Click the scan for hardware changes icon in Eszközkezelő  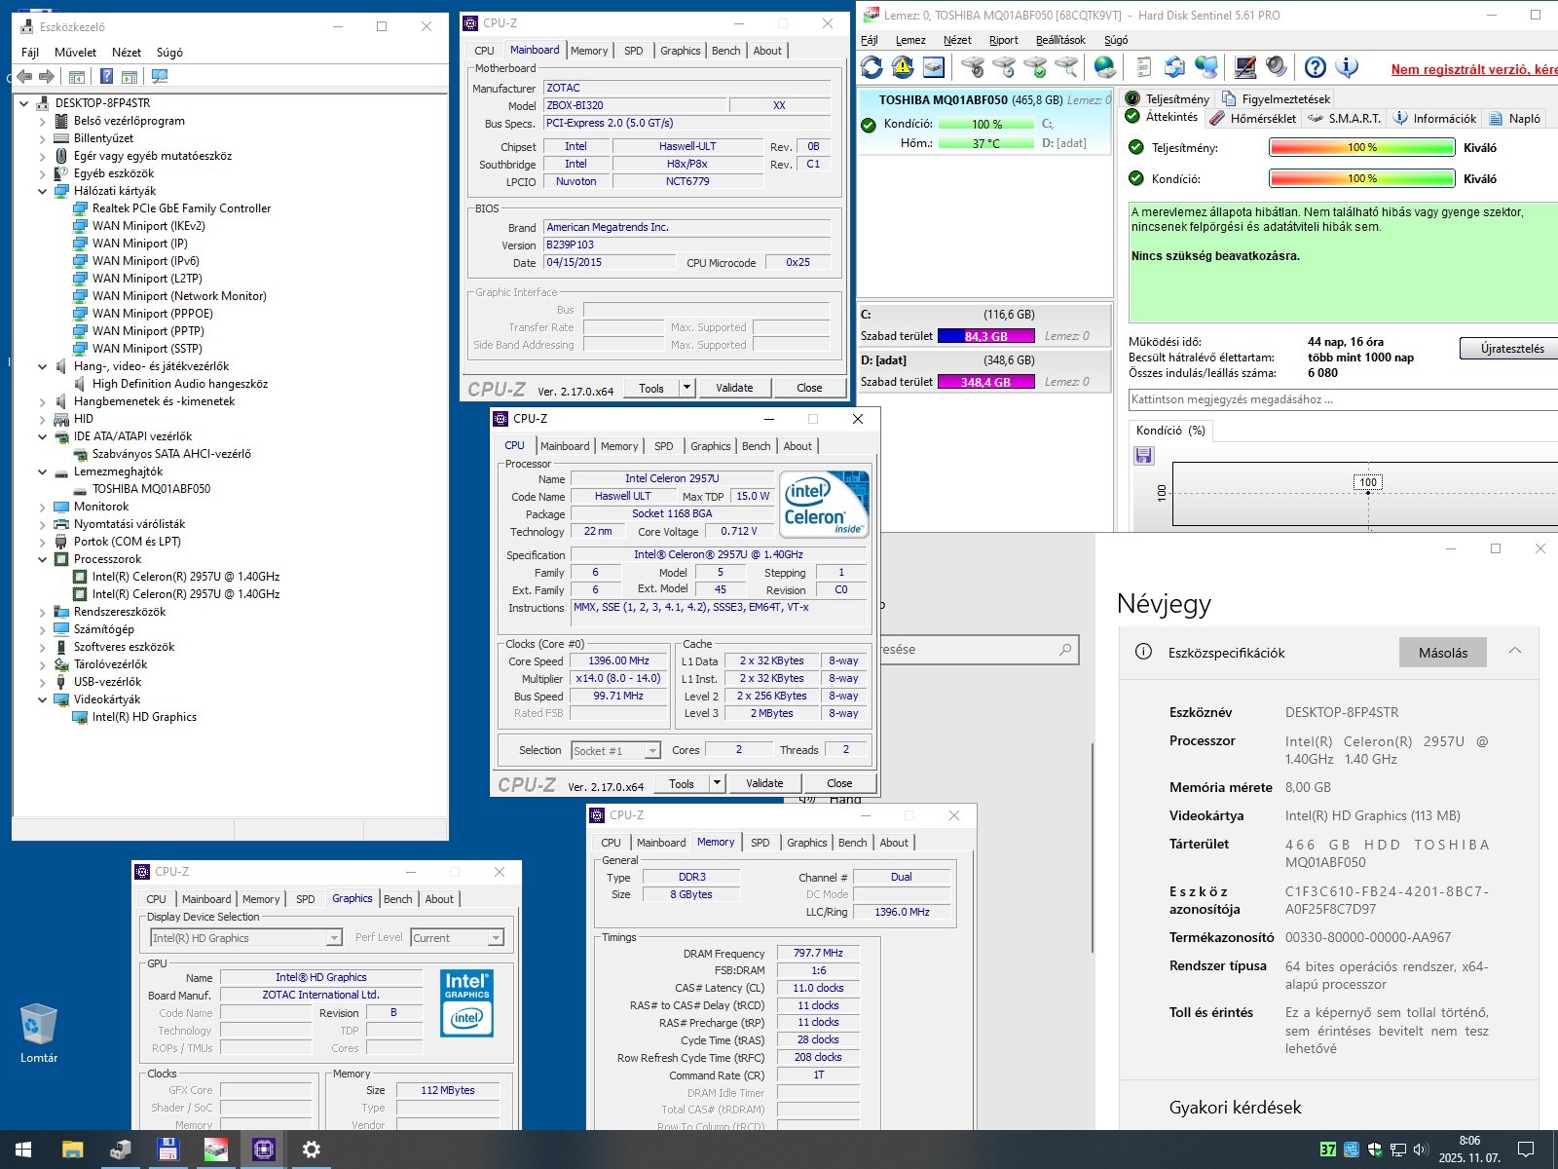coord(161,76)
